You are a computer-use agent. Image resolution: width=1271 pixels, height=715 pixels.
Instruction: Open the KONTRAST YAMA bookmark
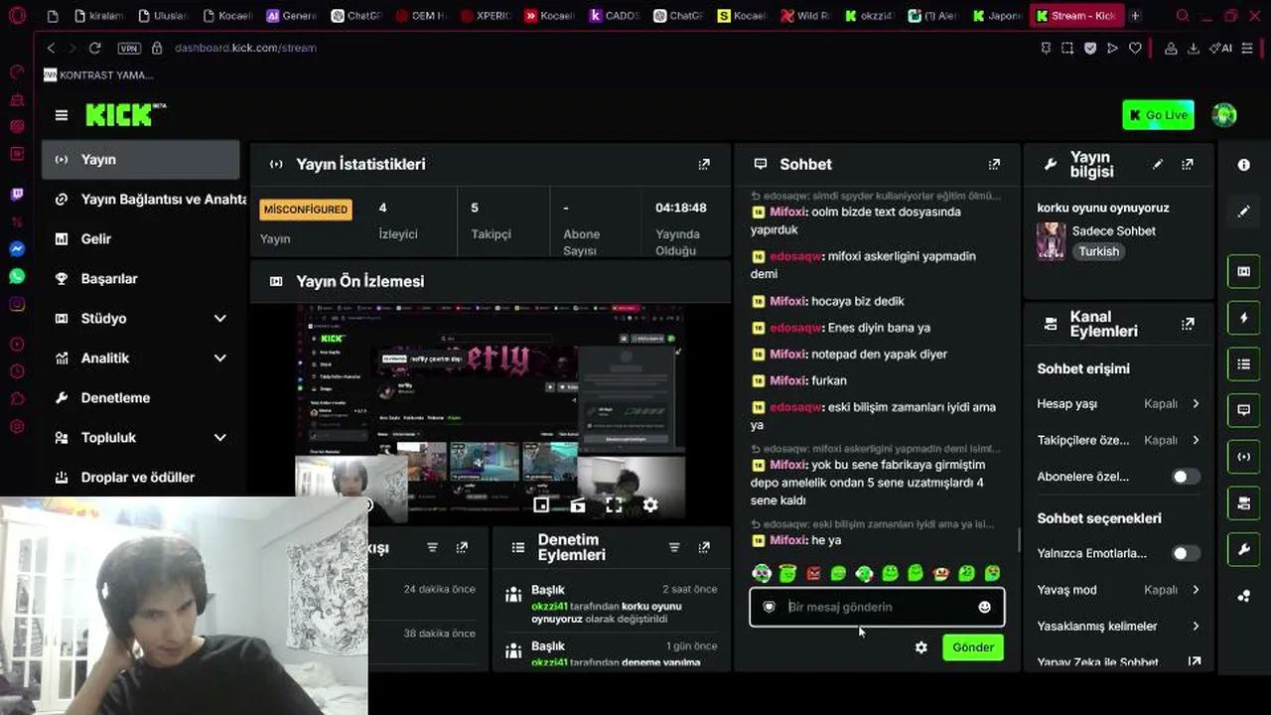click(x=98, y=75)
